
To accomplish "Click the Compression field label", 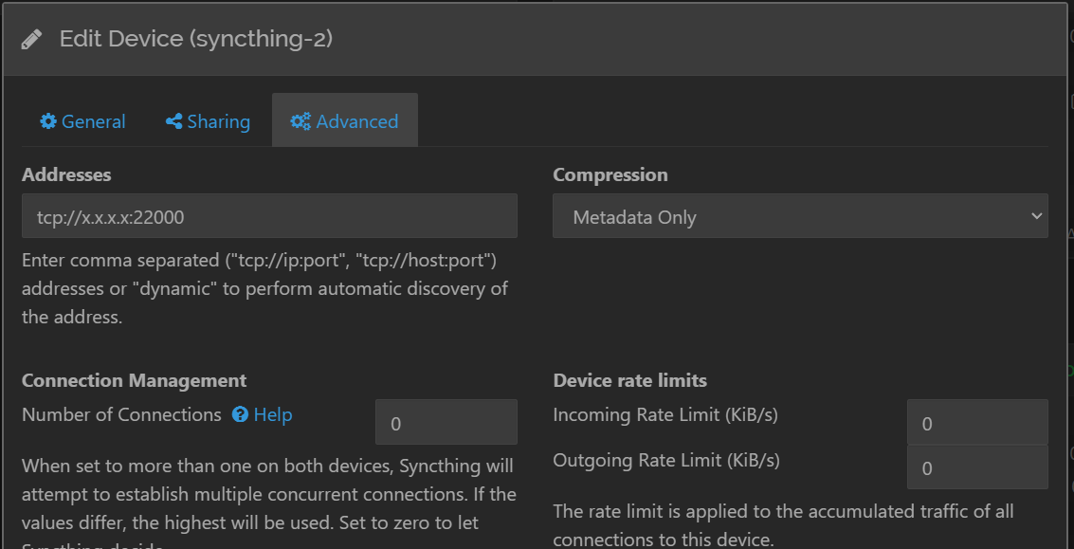I will (x=610, y=175).
